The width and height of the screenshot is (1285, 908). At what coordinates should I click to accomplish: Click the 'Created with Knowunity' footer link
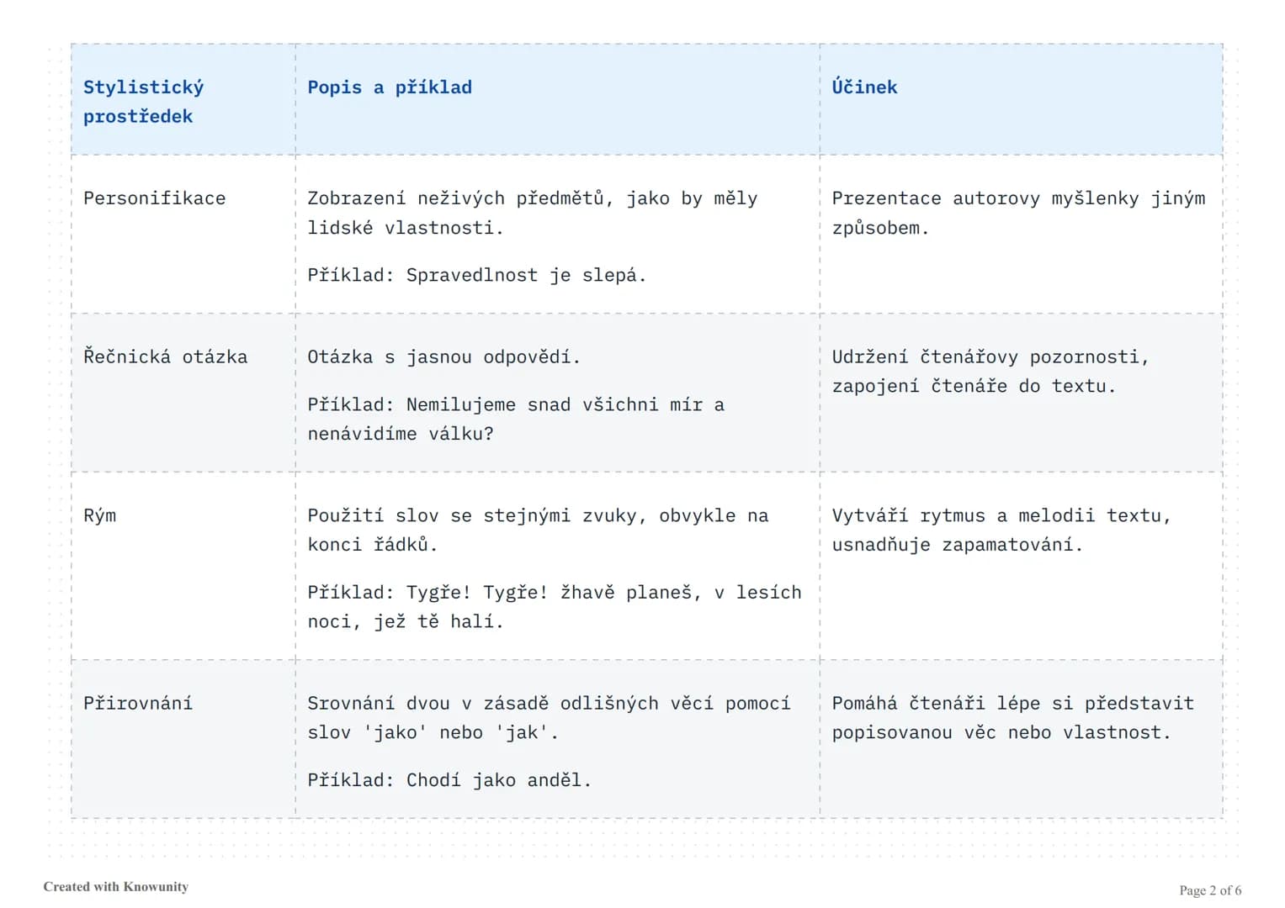click(x=116, y=886)
